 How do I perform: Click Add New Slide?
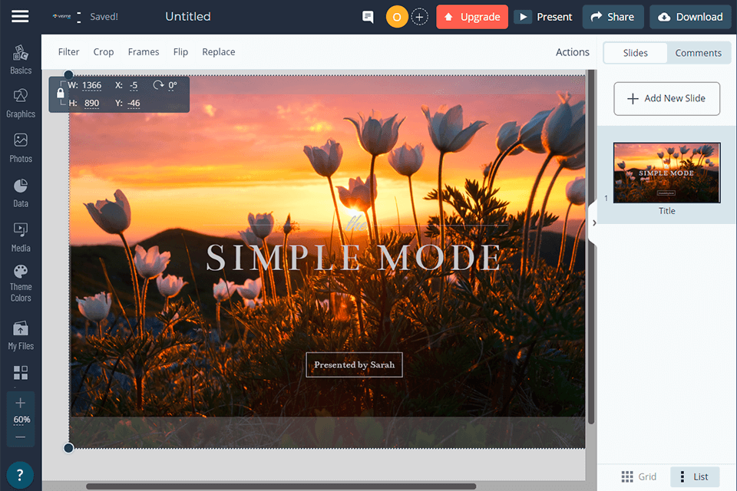(x=666, y=98)
